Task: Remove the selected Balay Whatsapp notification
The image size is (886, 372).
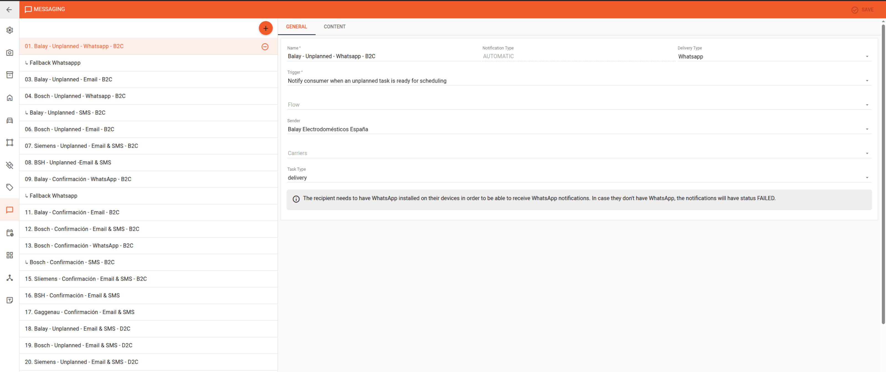Action: point(265,47)
